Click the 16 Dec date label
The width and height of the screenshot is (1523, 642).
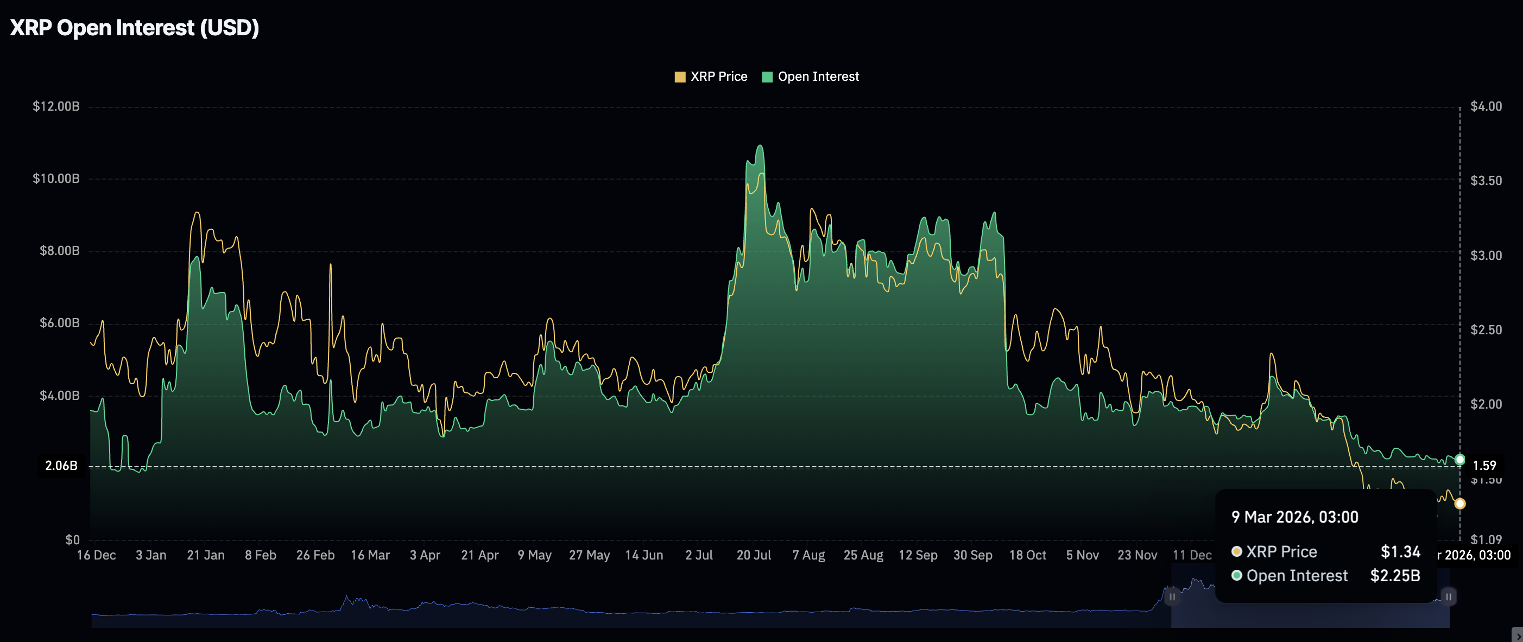pos(96,555)
